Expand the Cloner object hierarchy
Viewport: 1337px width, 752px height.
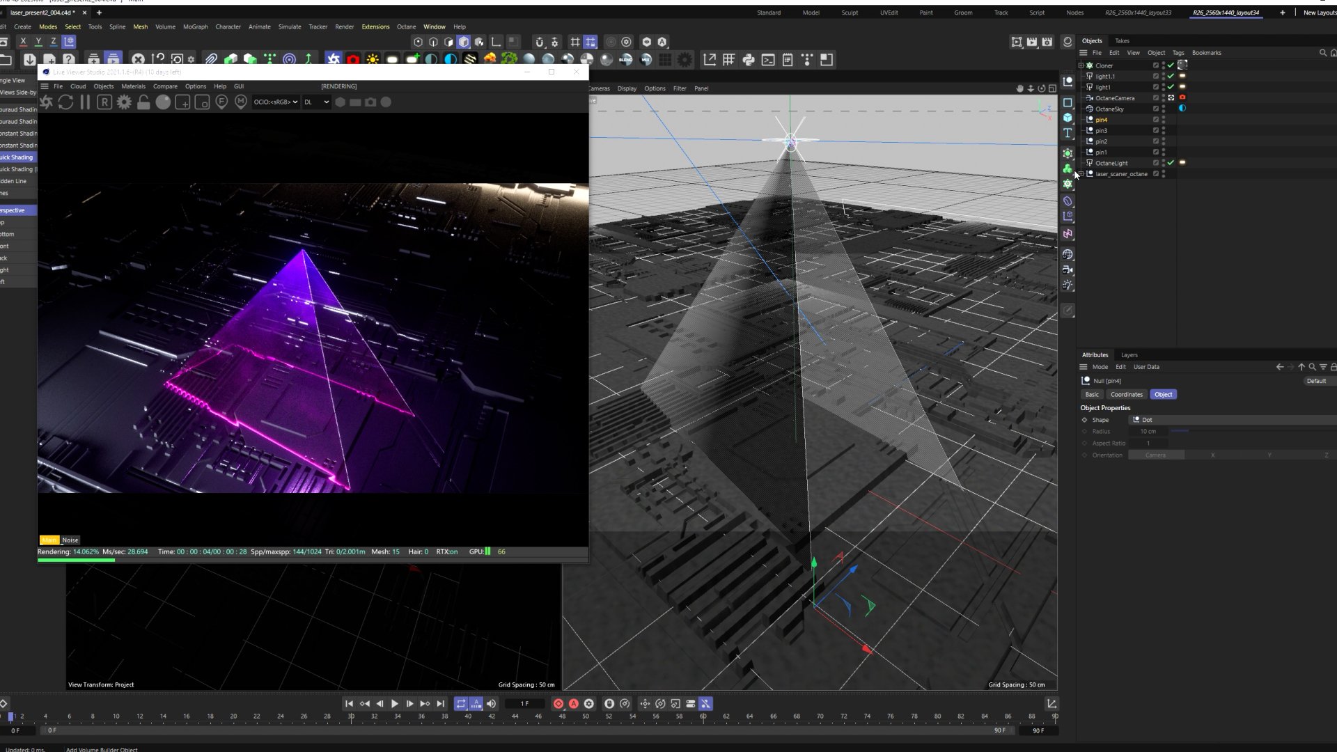pos(1081,65)
